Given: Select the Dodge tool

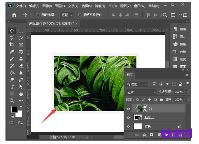Looking at the screenshot, I should point(12,80).
